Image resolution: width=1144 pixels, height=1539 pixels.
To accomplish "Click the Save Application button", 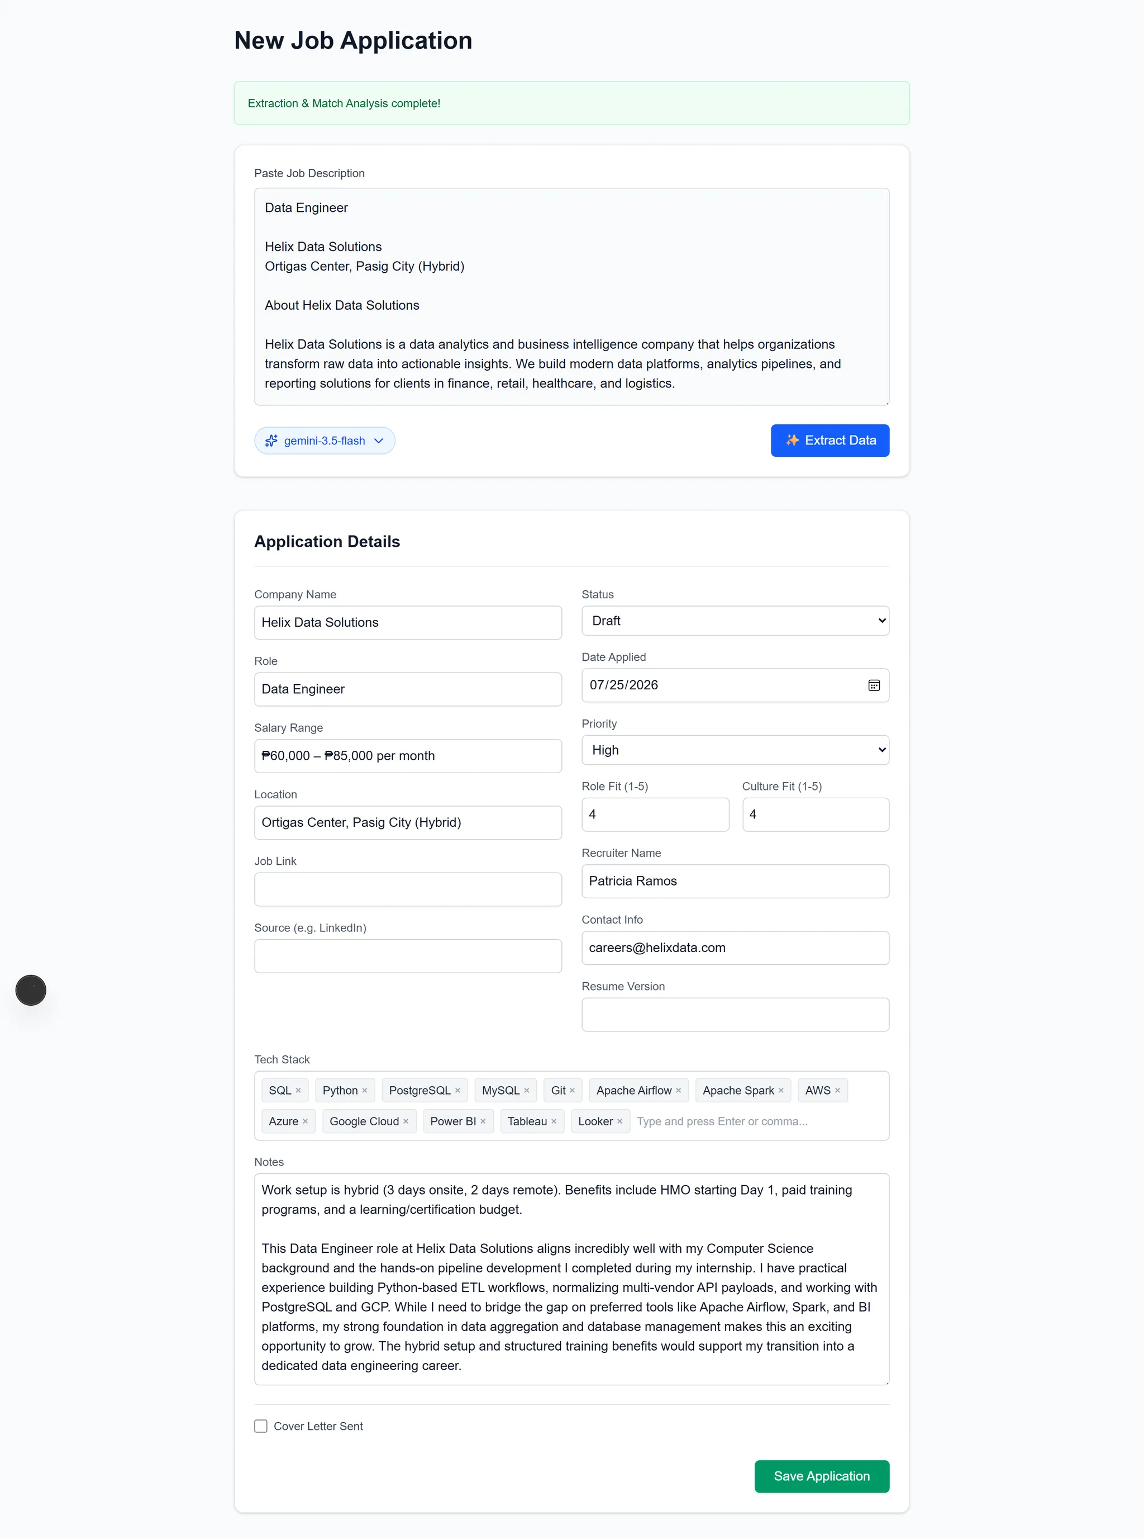I will coord(822,1476).
